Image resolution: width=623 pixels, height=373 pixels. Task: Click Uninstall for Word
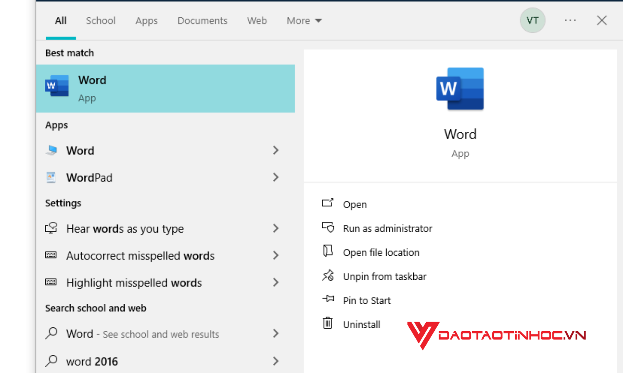coord(361,325)
